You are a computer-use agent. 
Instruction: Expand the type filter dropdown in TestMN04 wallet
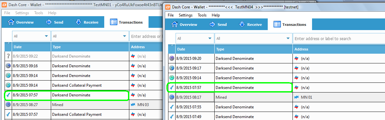pyautogui.click(x=253, y=38)
